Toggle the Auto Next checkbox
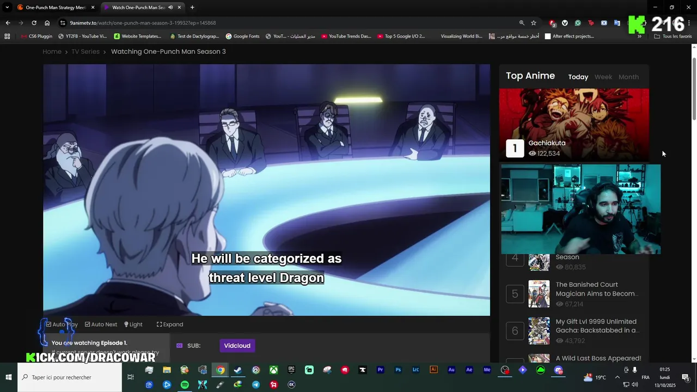 tap(101, 324)
